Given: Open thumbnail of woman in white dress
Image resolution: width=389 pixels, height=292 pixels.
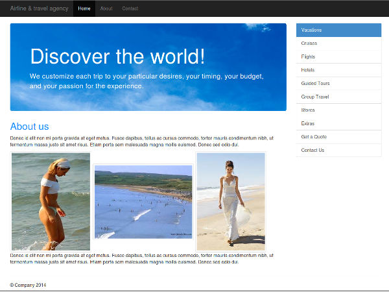Looking at the screenshot, I should 231,202.
